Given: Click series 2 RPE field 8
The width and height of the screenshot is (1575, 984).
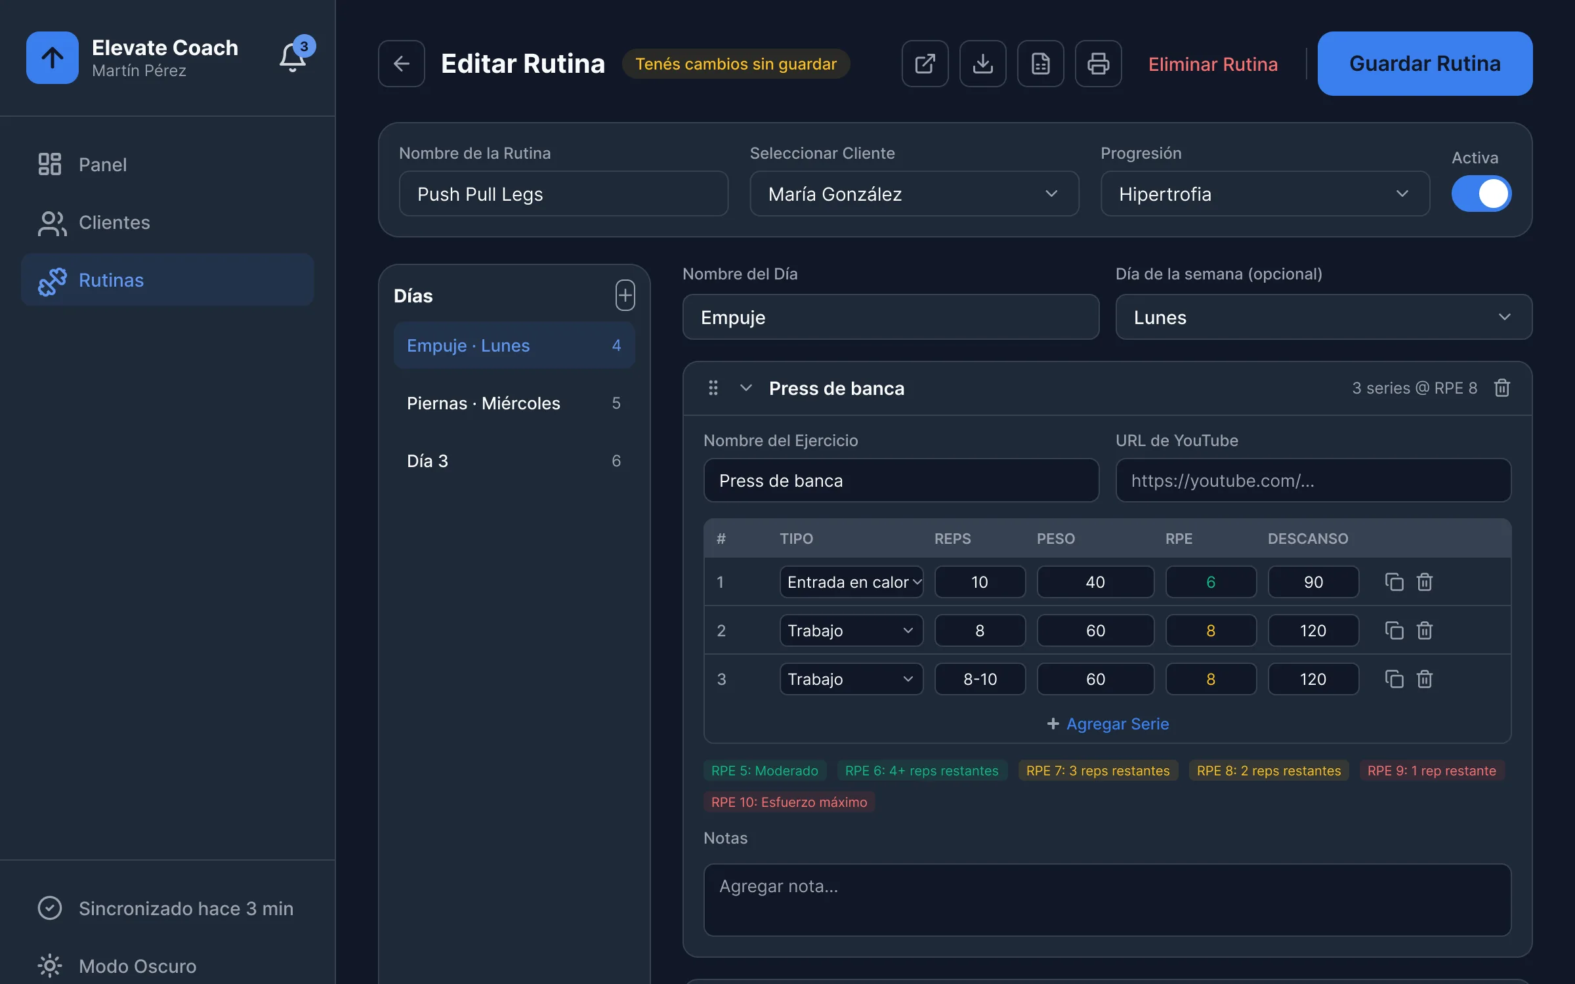Looking at the screenshot, I should tap(1211, 630).
